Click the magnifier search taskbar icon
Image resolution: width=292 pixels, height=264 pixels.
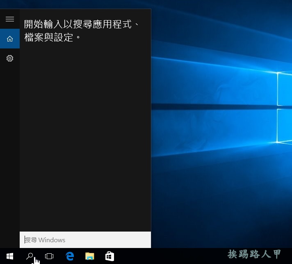point(30,256)
